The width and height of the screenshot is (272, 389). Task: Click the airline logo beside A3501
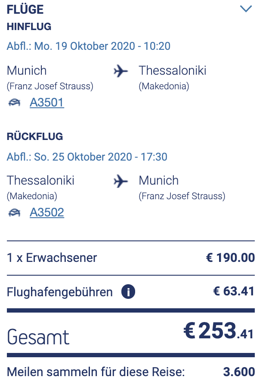point(15,103)
